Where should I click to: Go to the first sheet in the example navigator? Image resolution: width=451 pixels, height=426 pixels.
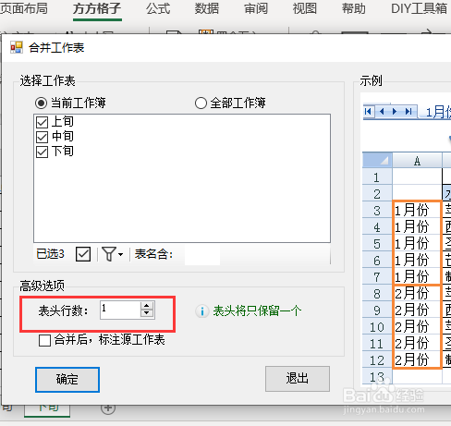368,111
